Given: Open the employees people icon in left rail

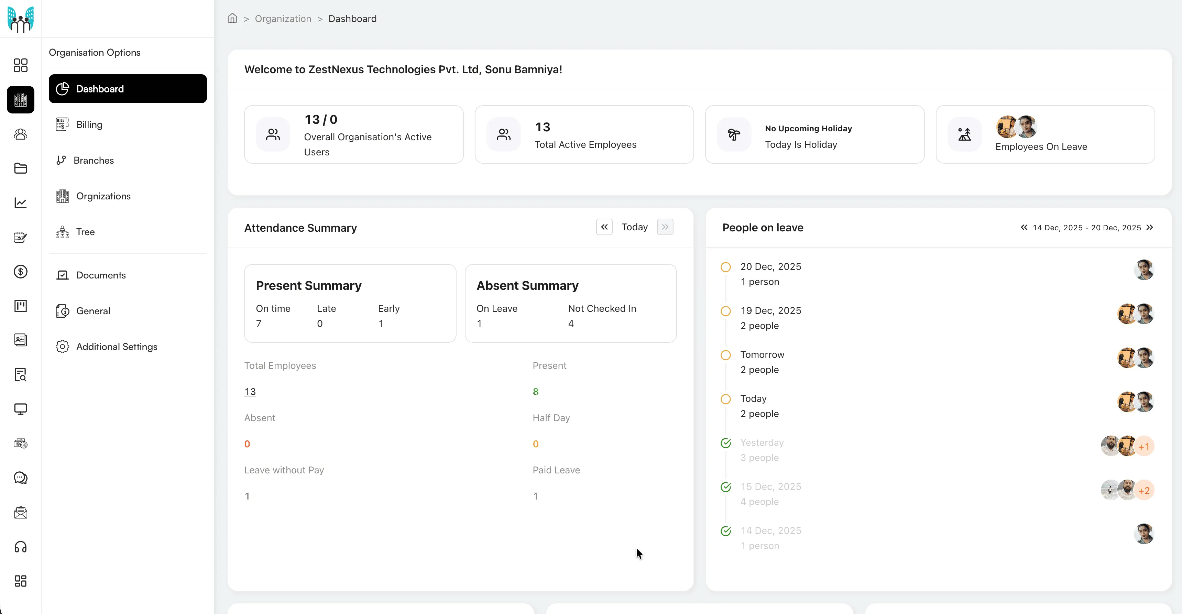Looking at the screenshot, I should (x=21, y=134).
